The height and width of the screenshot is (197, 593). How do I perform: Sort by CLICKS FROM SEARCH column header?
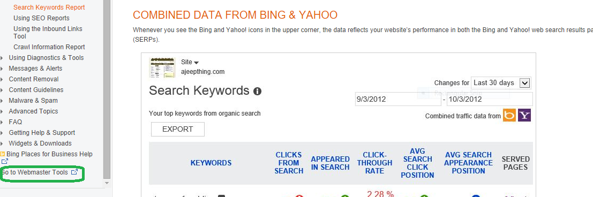pyautogui.click(x=289, y=163)
